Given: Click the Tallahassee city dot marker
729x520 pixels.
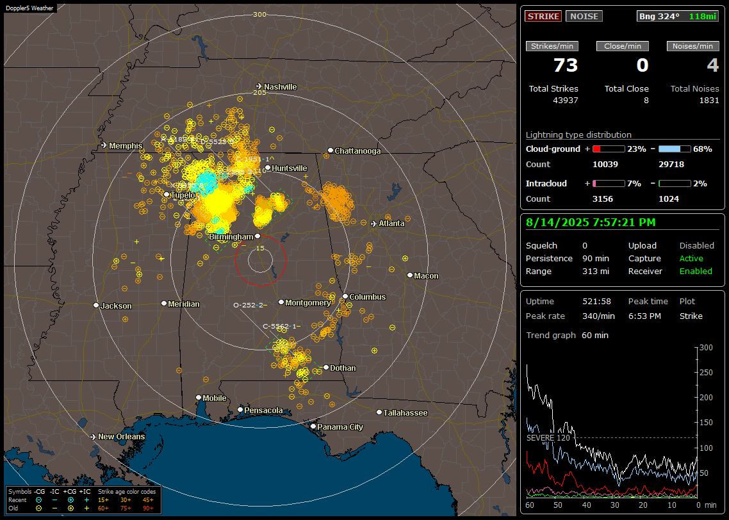Looking at the screenshot, I should click(379, 412).
